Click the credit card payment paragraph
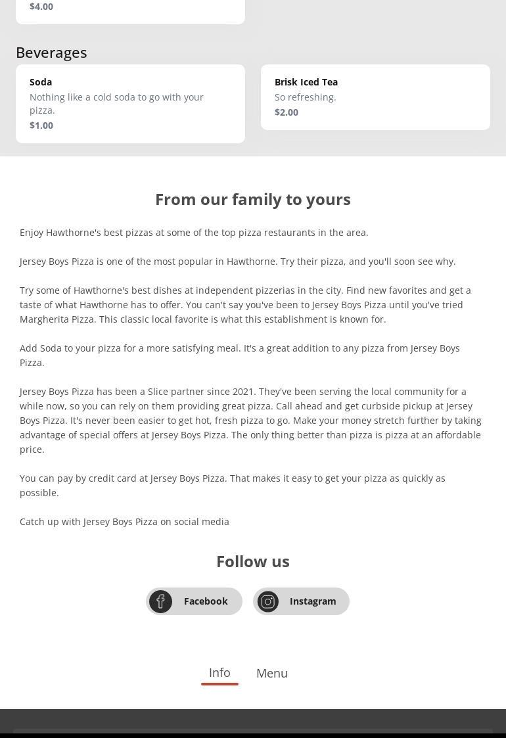The height and width of the screenshot is (738, 506). pos(233,486)
